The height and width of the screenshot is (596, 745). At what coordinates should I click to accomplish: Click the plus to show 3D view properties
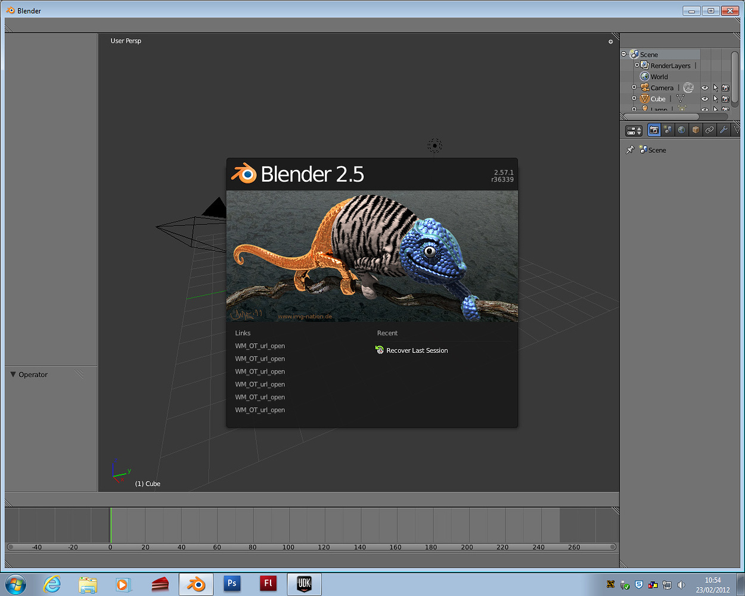610,42
